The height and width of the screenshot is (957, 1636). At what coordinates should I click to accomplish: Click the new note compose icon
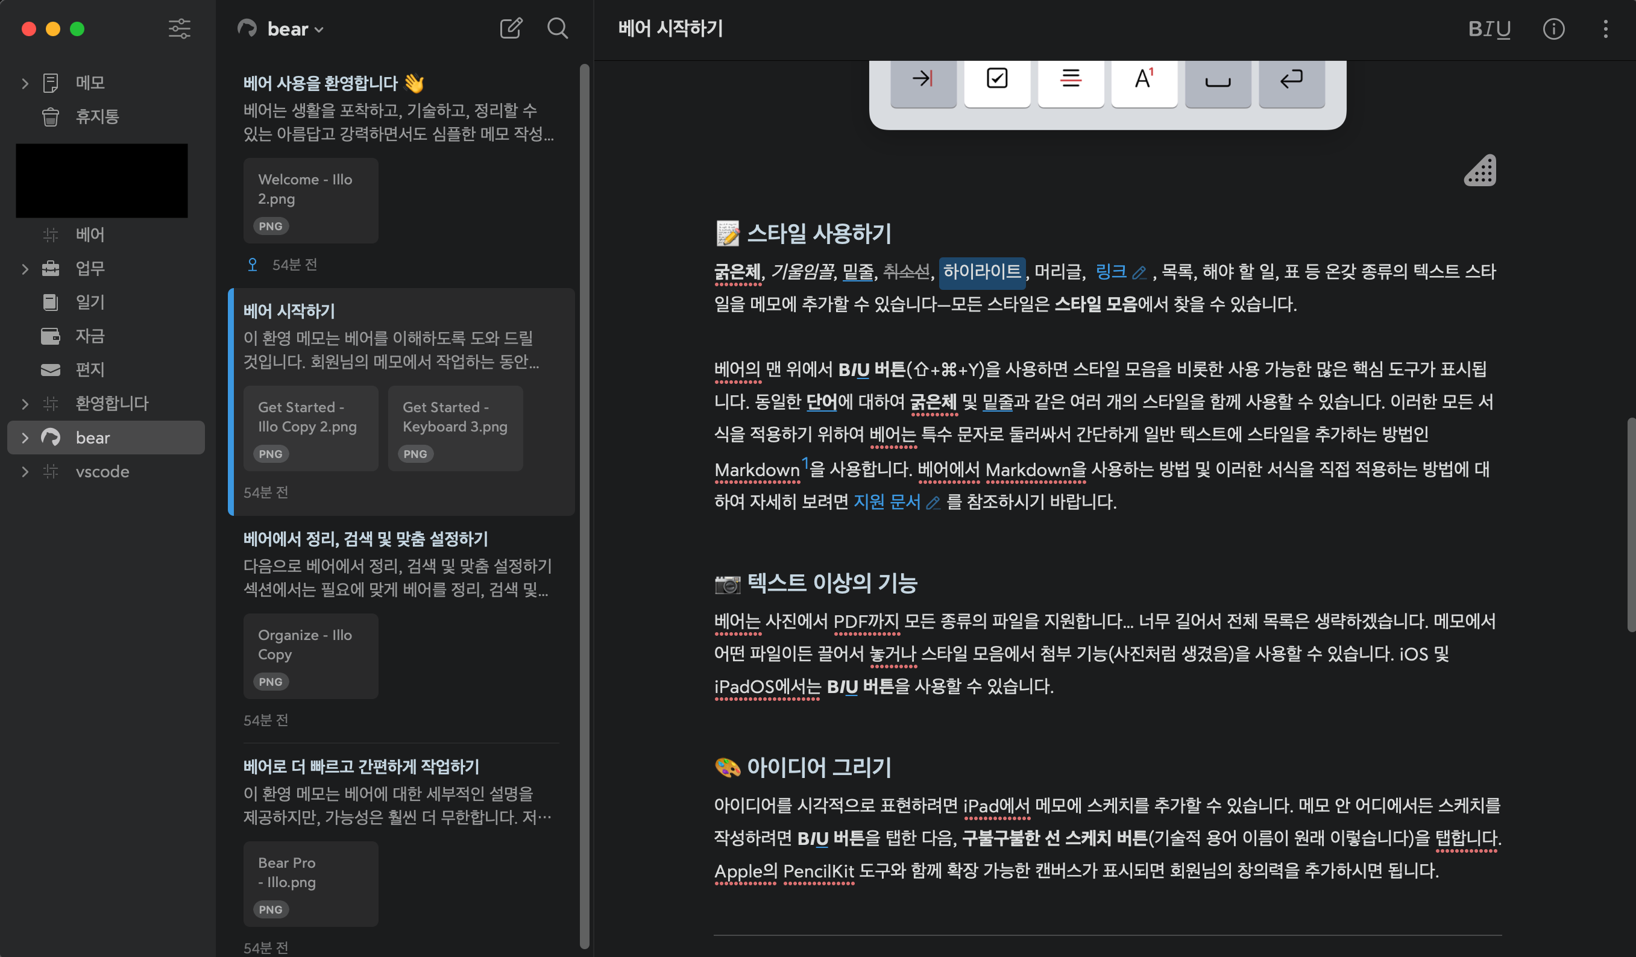click(x=511, y=28)
